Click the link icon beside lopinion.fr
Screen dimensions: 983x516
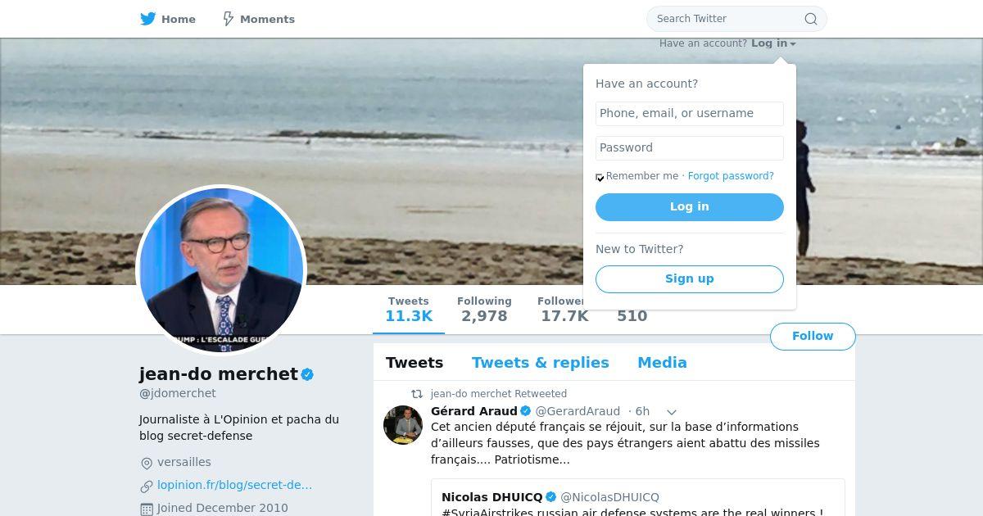[147, 487]
